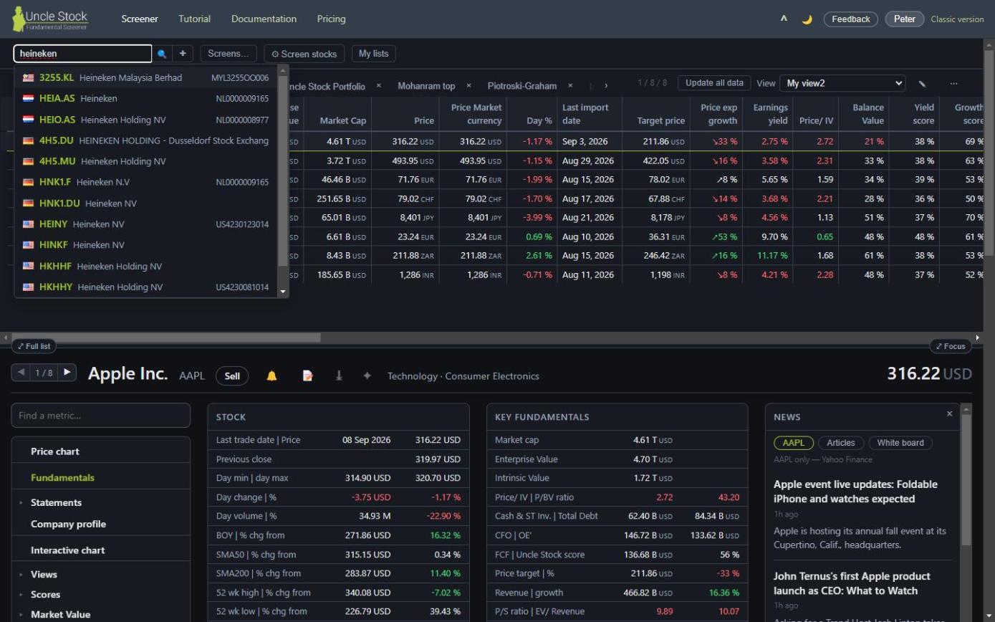Click table horizontal scroll right arrow
Screen dimensions: 995x622
point(978,338)
